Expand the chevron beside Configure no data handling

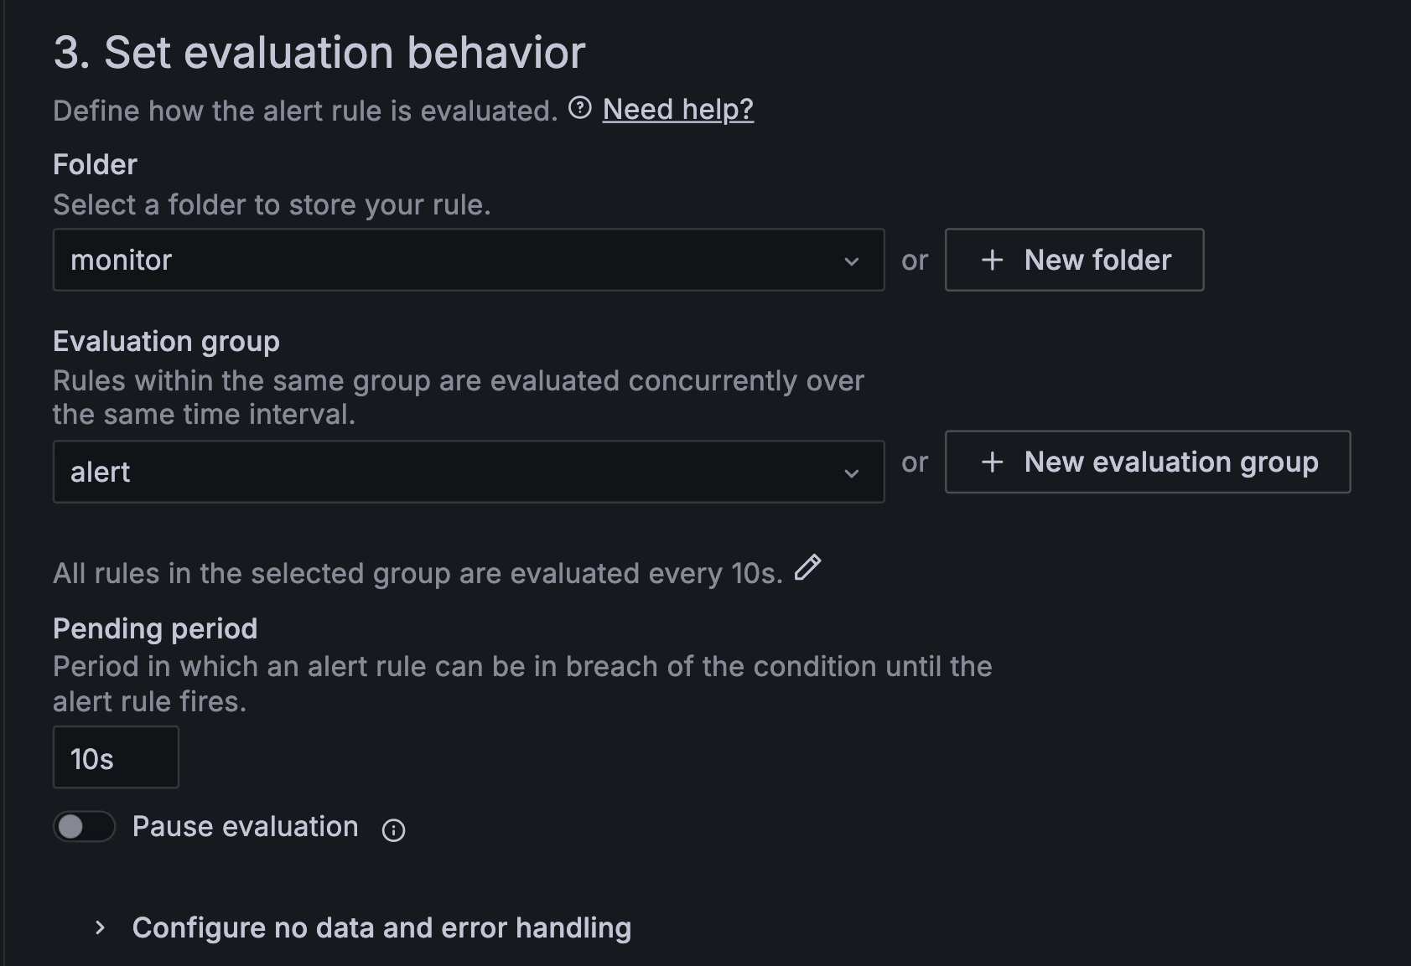[100, 927]
